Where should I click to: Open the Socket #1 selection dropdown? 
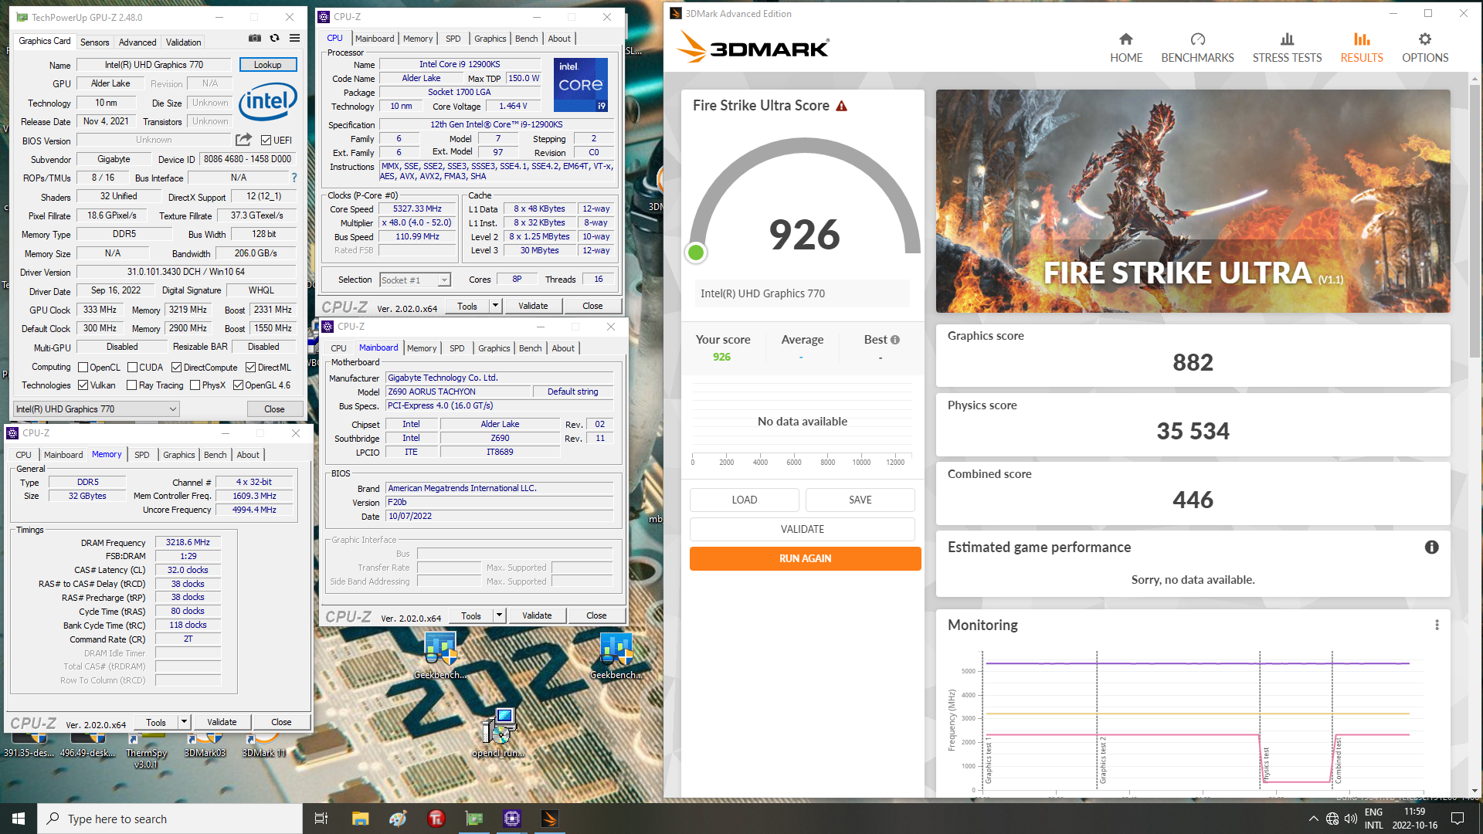pos(415,280)
